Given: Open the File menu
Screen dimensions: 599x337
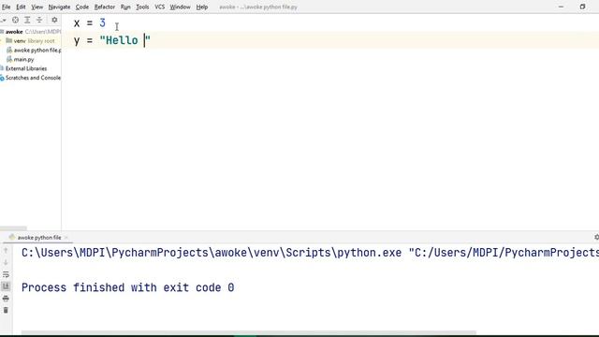Looking at the screenshot, I should point(7,7).
